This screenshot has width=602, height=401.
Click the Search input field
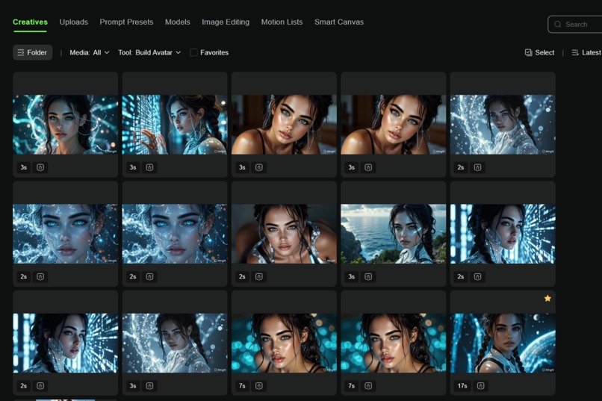pos(575,24)
